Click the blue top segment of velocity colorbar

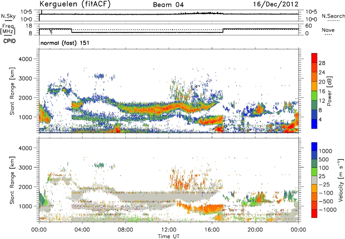314,147
